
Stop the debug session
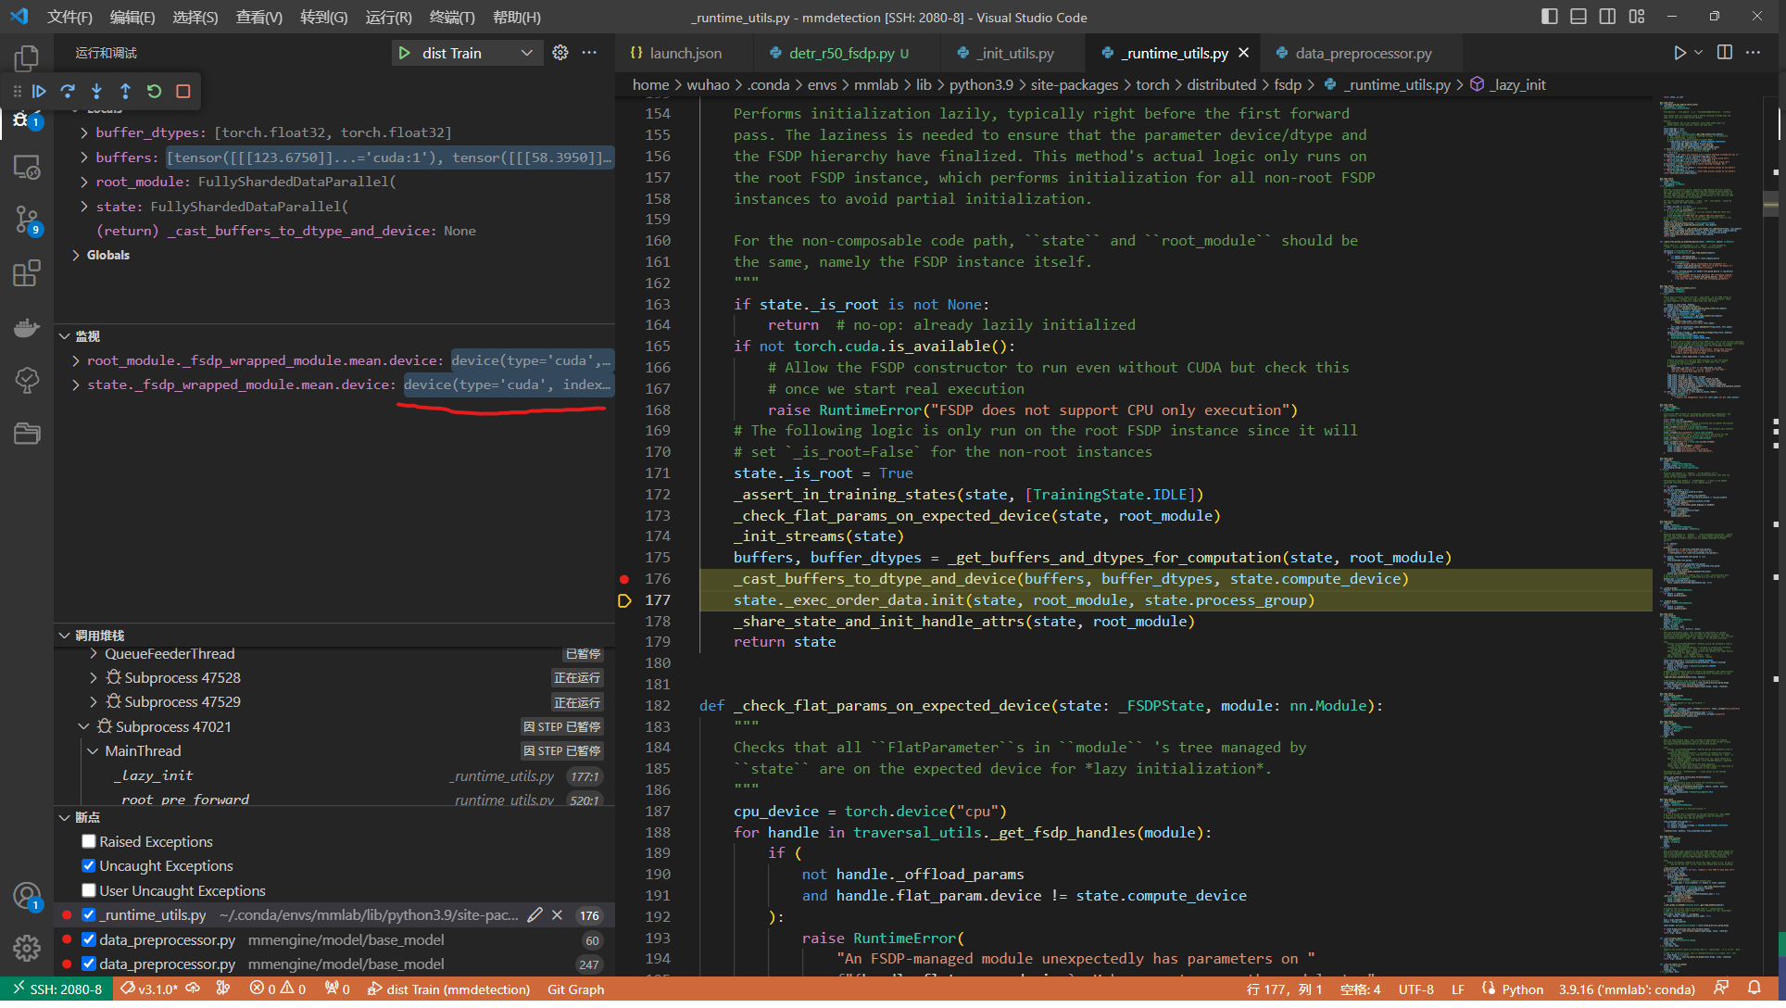tap(182, 91)
